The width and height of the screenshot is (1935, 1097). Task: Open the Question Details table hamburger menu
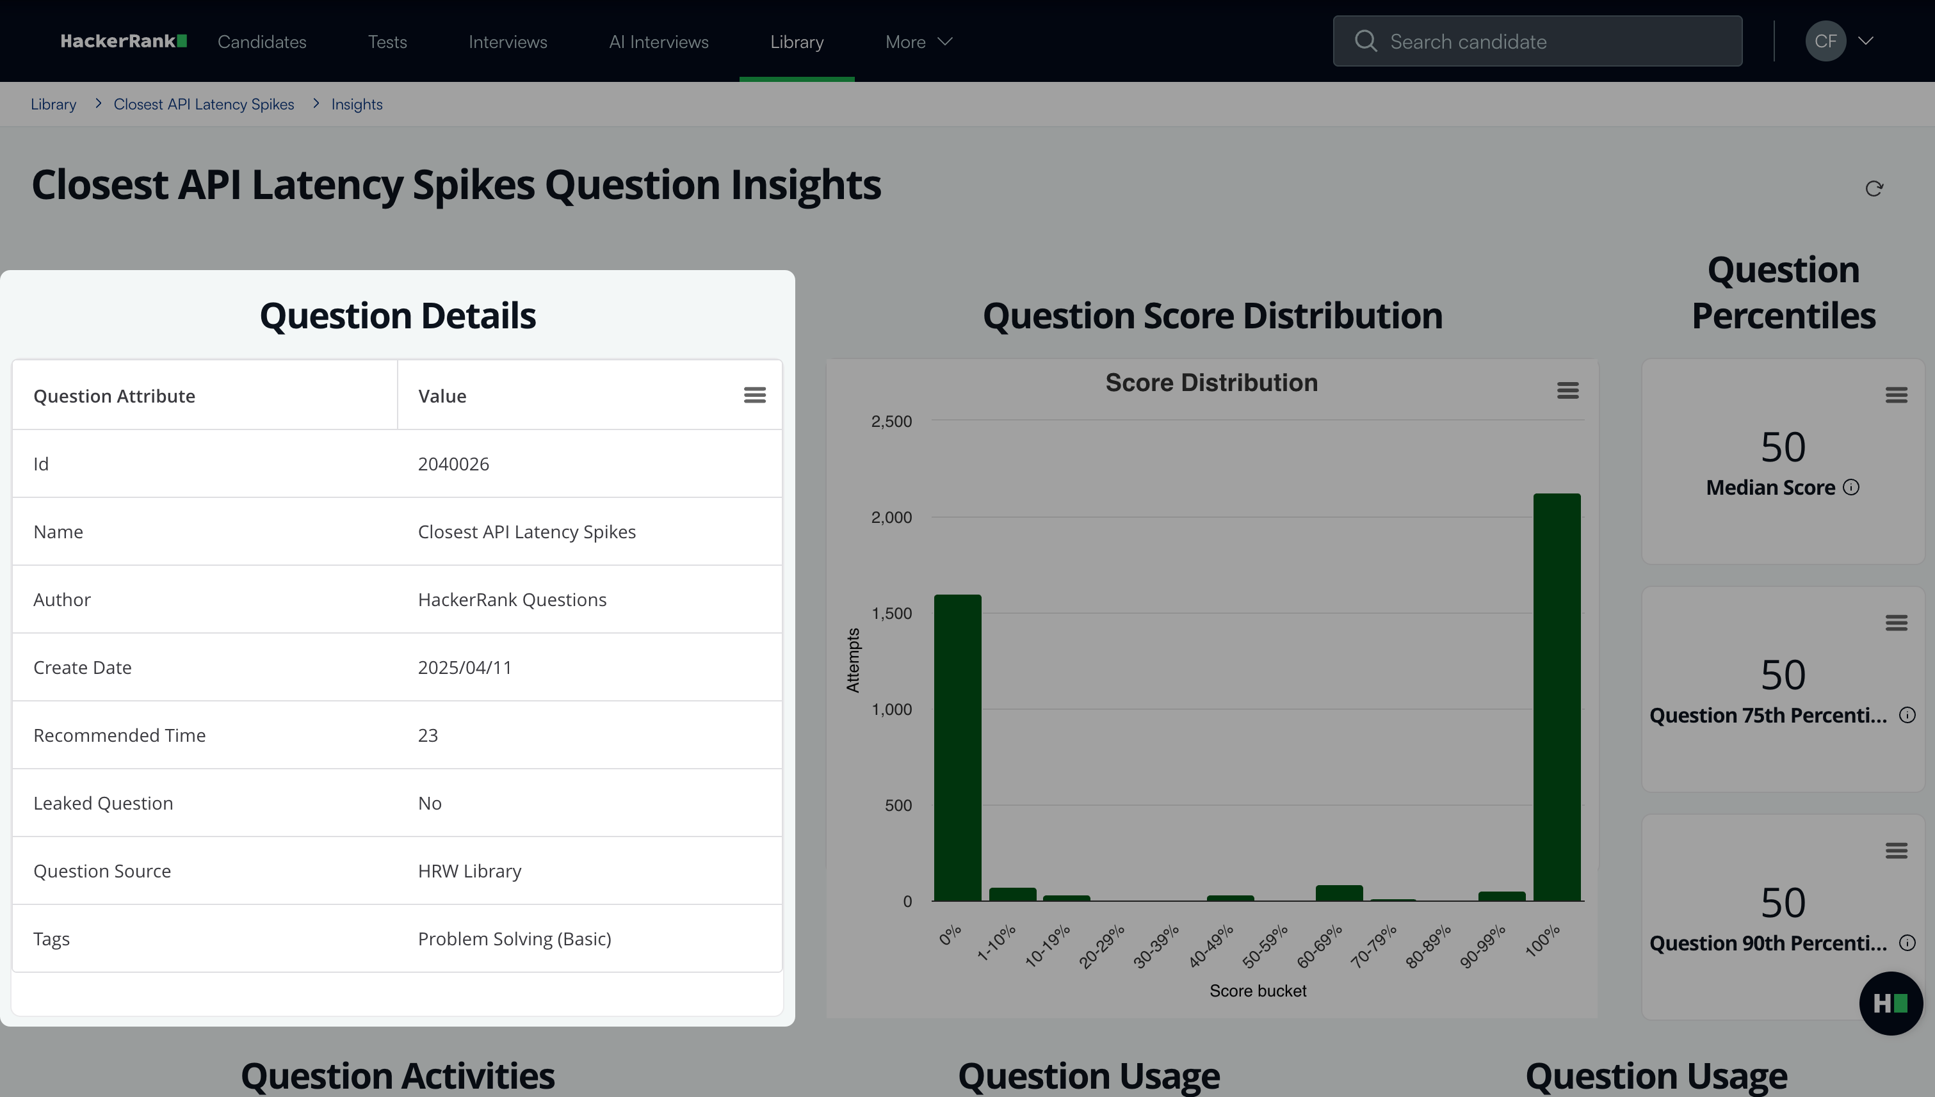tap(754, 395)
